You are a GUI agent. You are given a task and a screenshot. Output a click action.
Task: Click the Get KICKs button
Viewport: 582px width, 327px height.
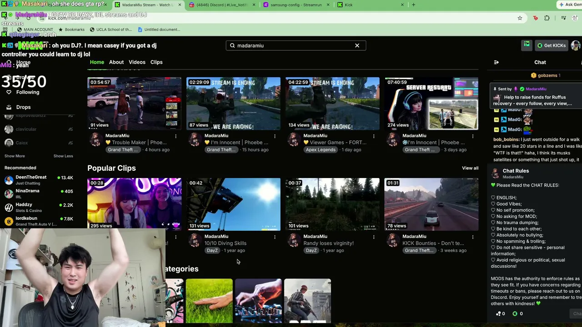(552, 45)
